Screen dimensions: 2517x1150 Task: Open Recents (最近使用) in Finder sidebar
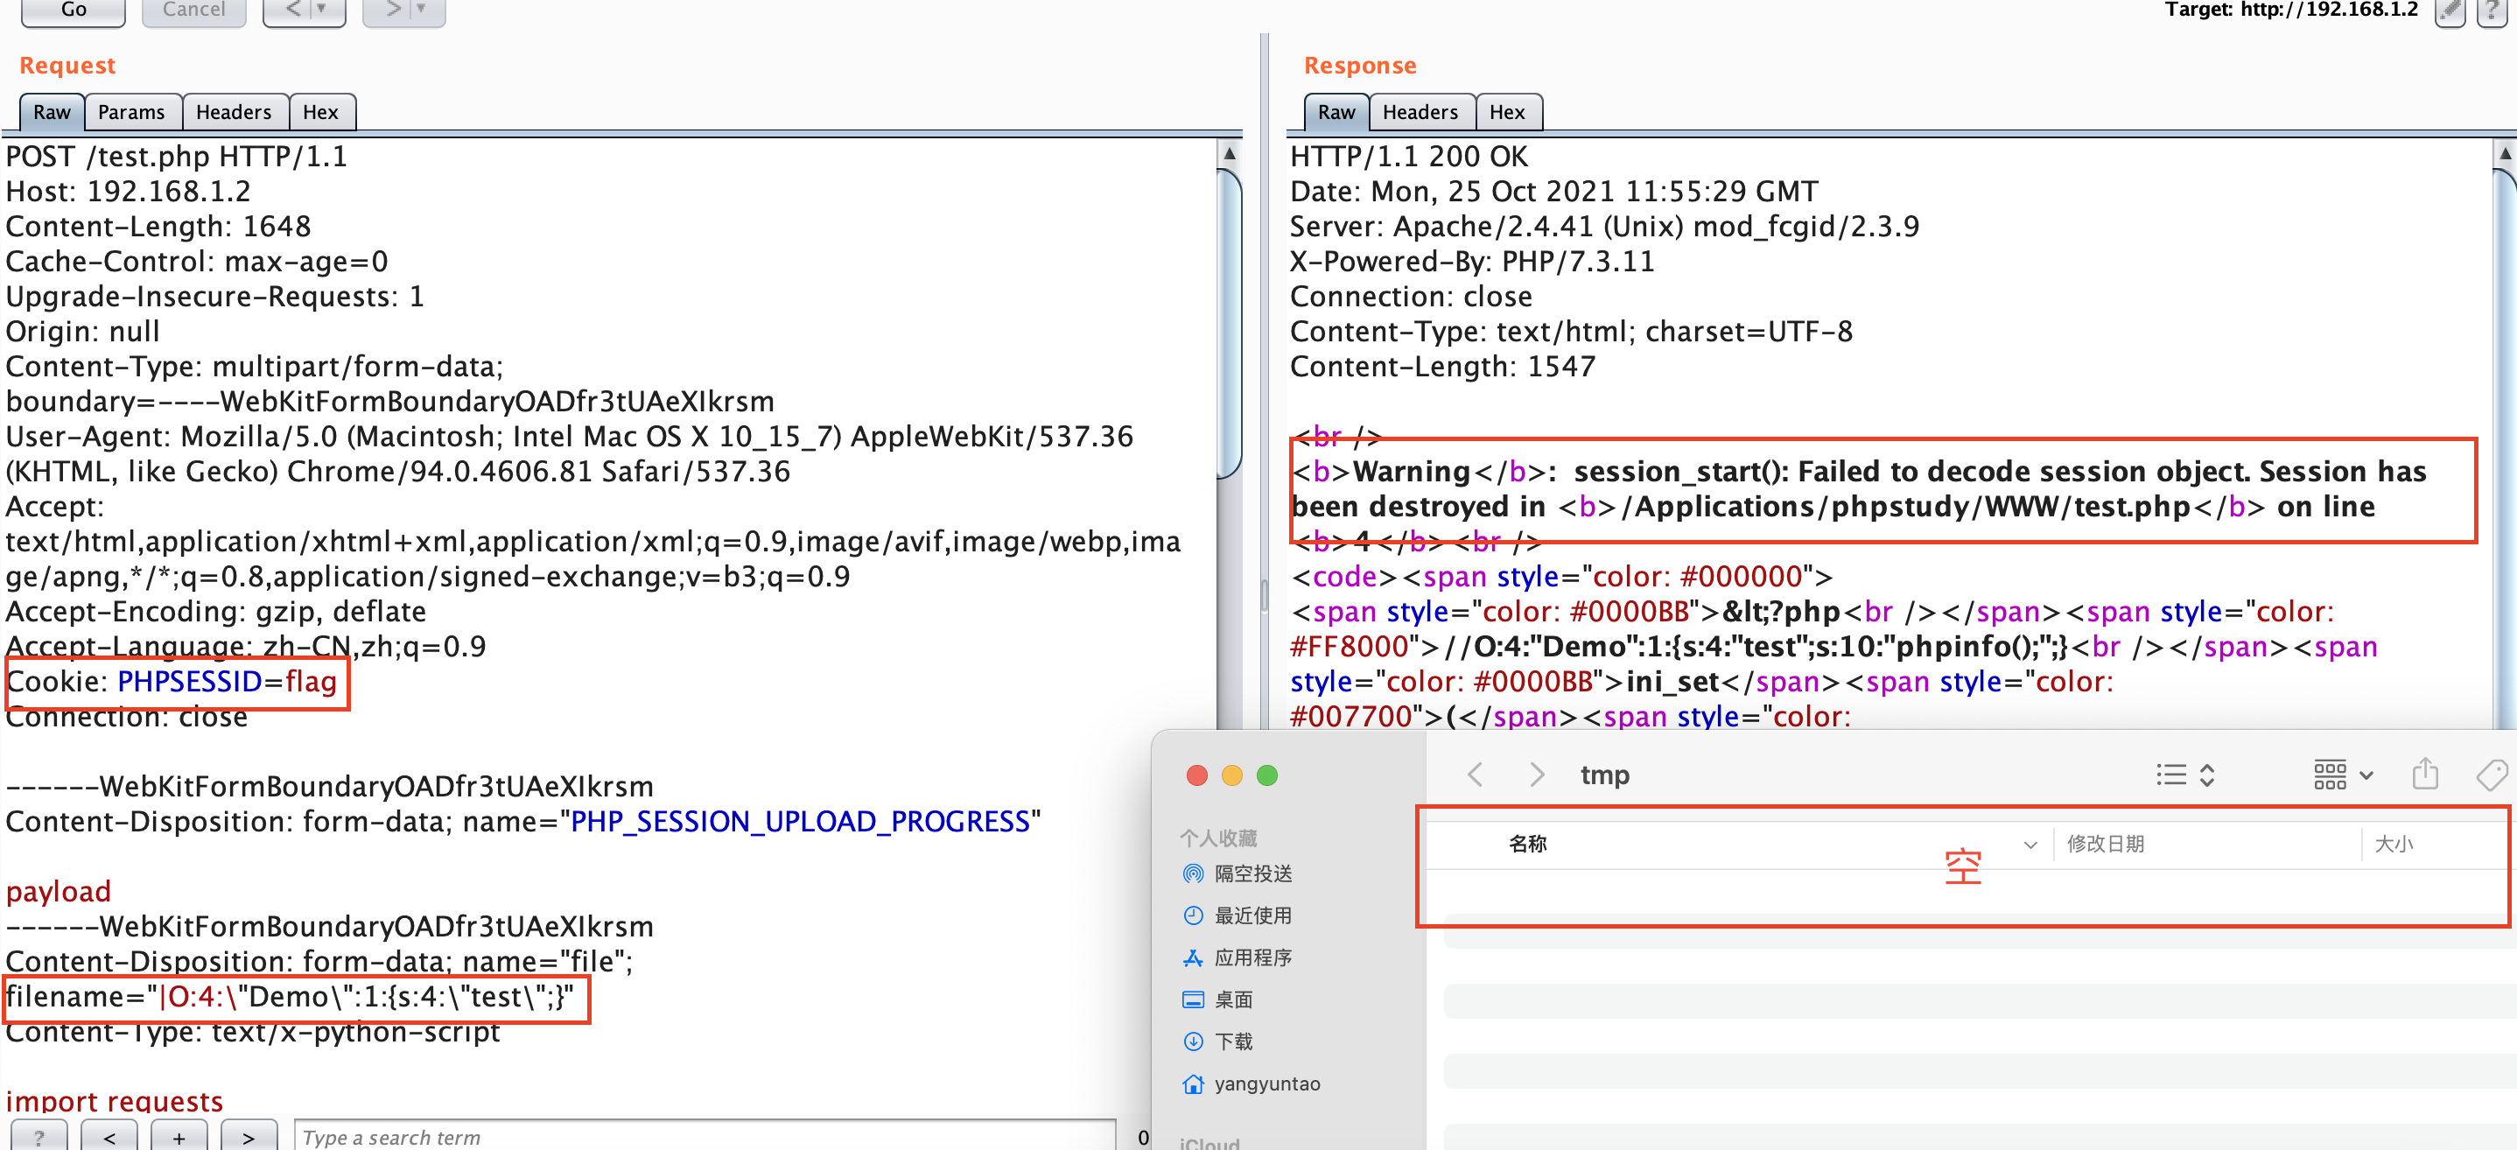tap(1251, 915)
